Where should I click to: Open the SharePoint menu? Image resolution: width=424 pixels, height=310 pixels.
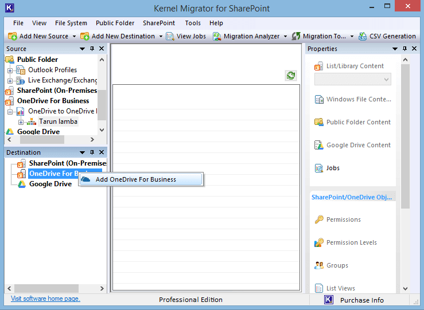159,23
